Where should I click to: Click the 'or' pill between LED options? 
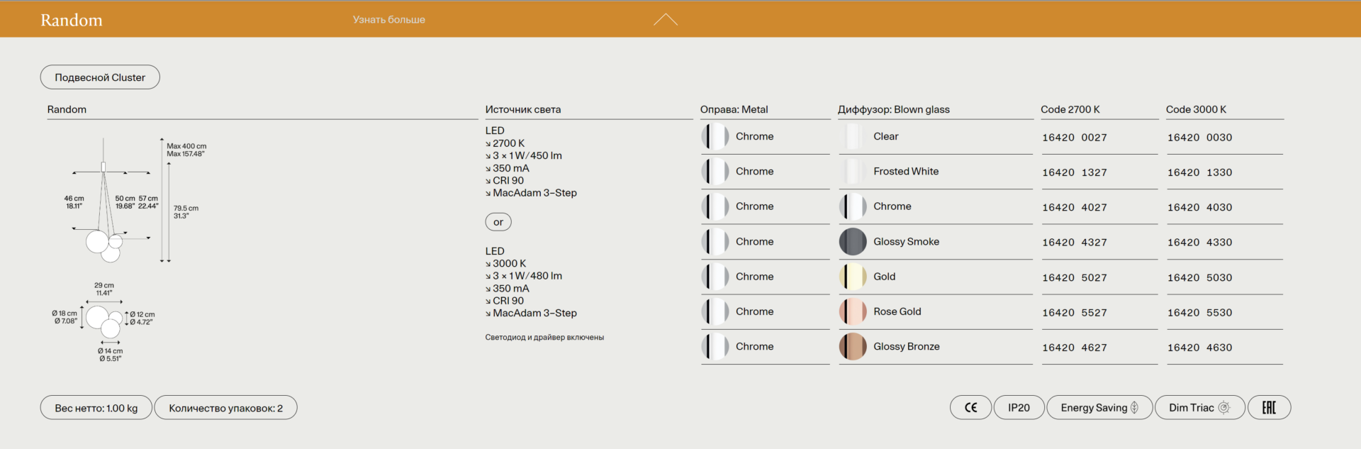tap(498, 222)
